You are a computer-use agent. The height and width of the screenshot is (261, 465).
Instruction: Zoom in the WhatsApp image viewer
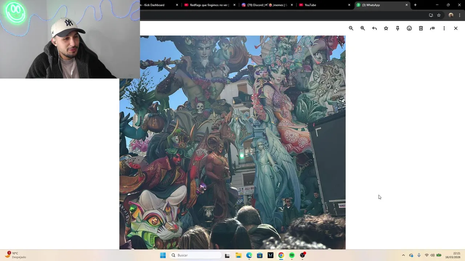coord(363,28)
